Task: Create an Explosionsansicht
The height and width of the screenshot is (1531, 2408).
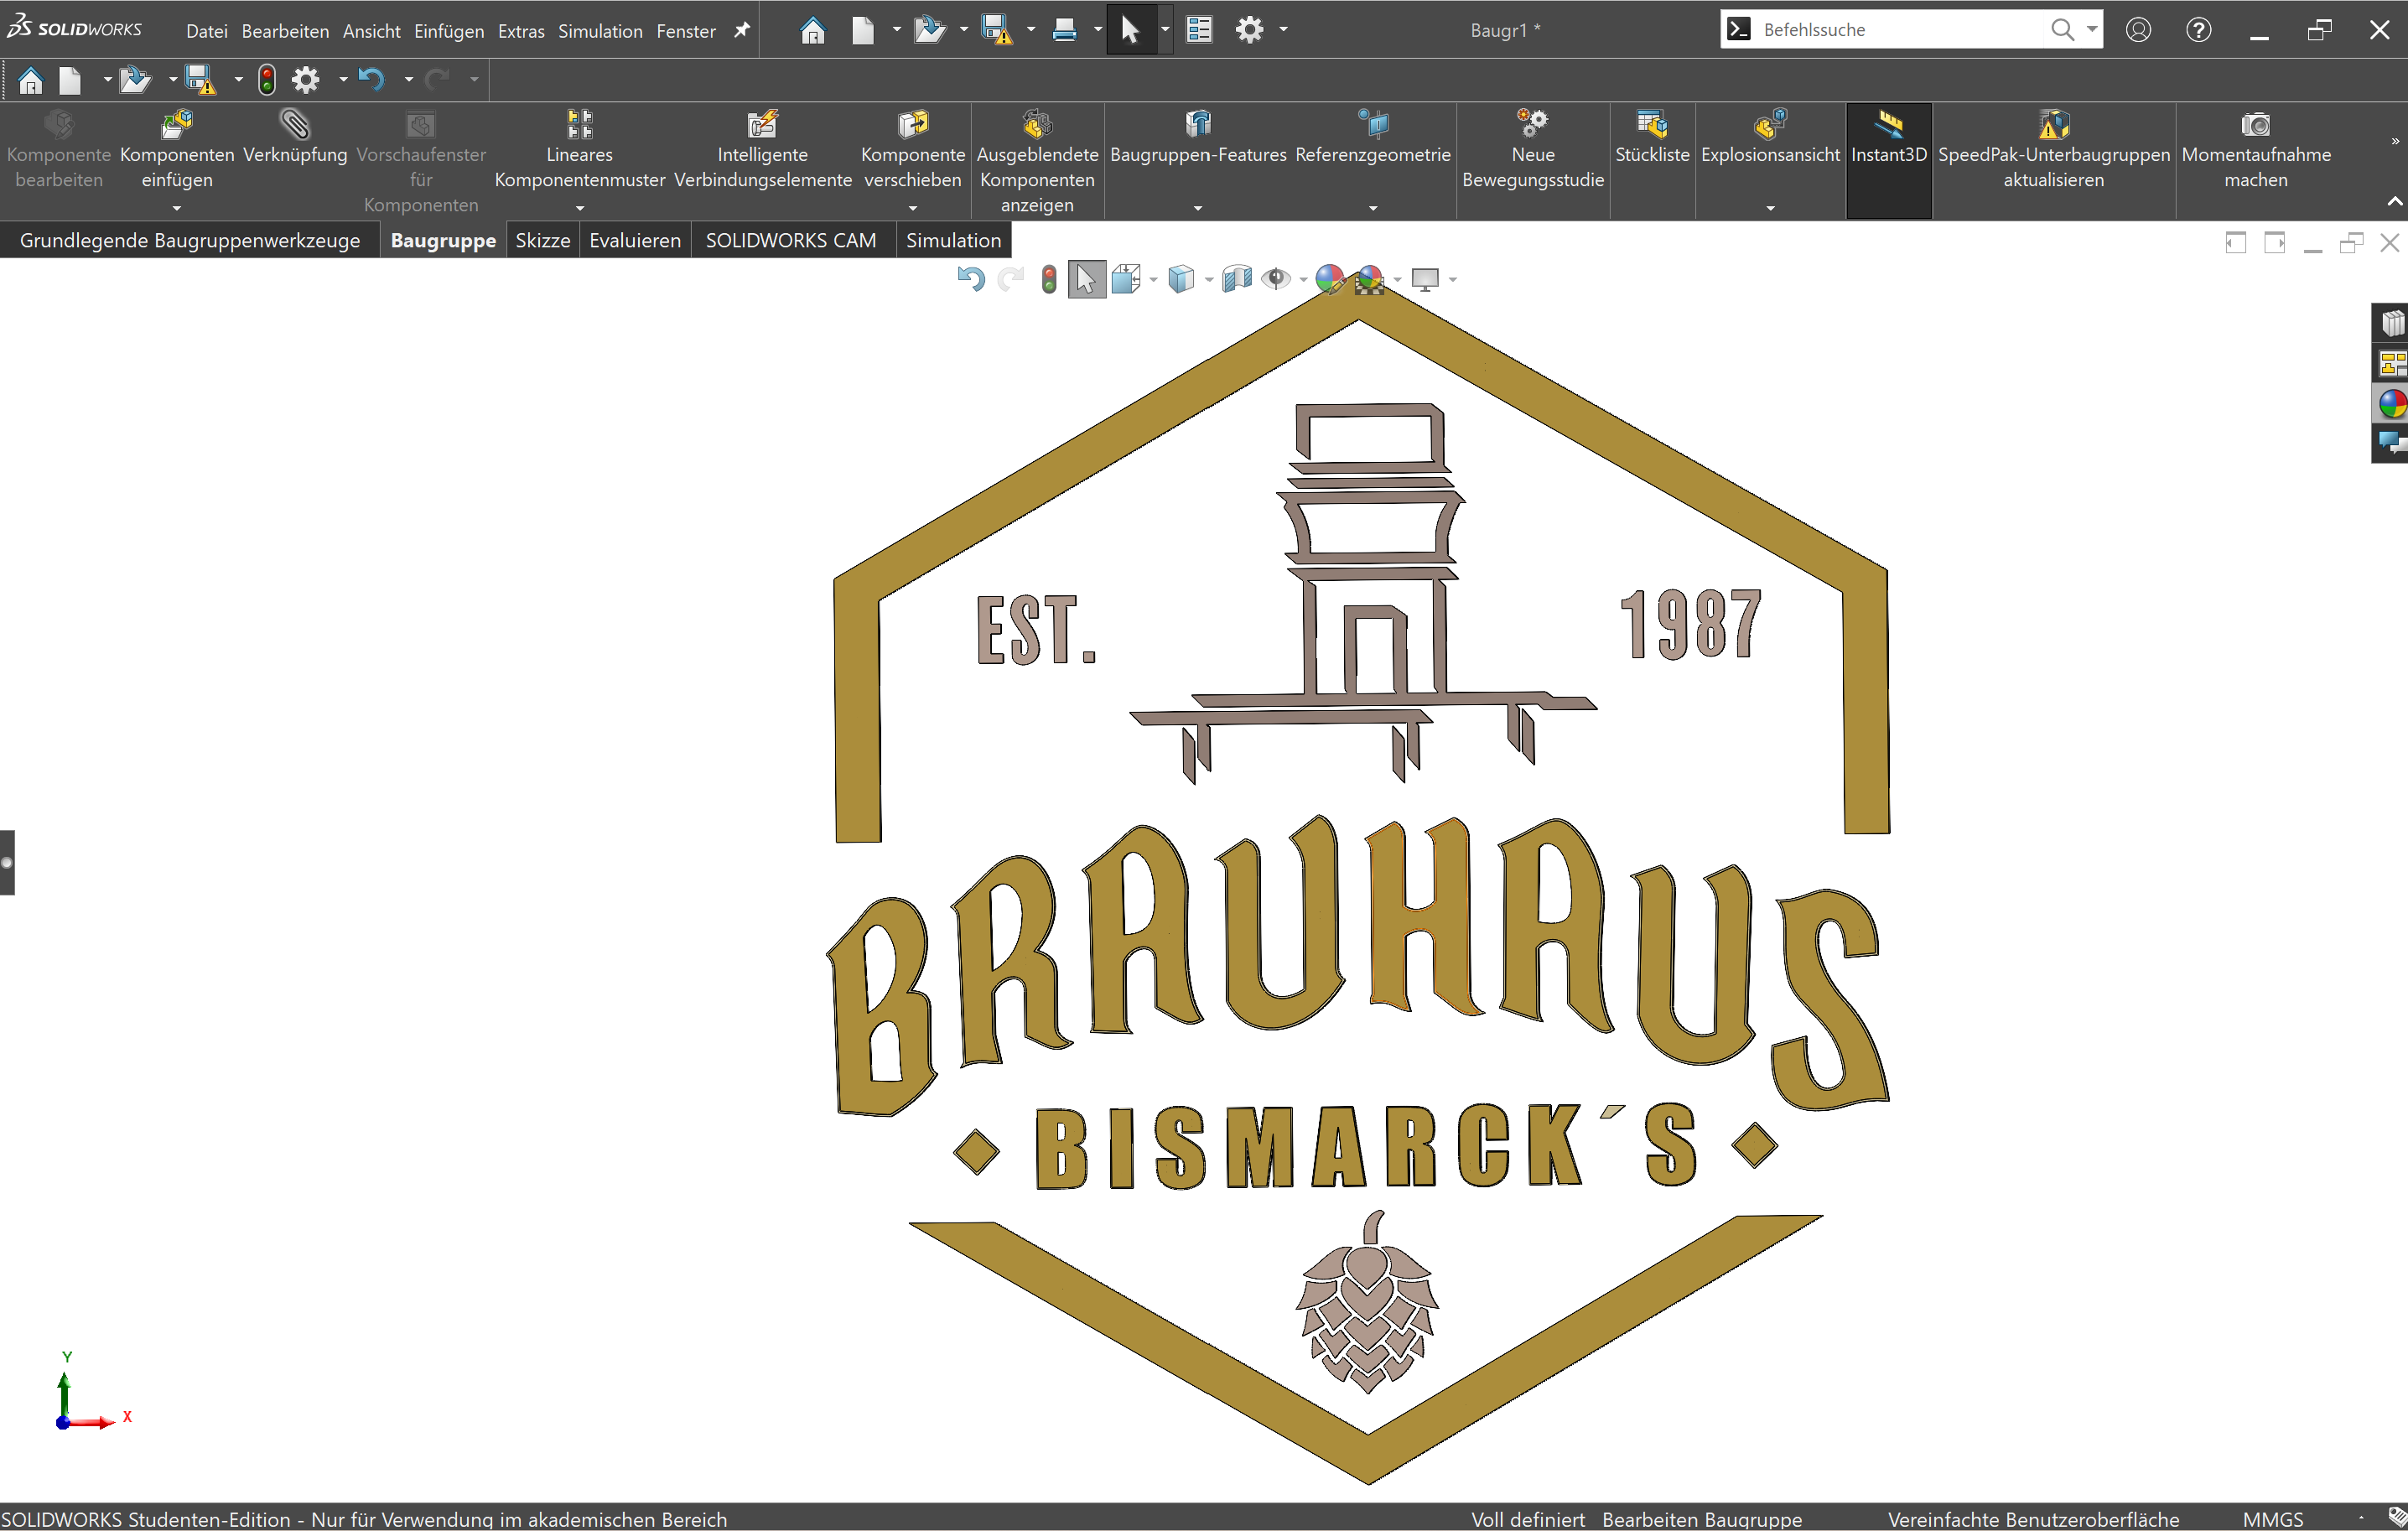Action: (x=1770, y=137)
